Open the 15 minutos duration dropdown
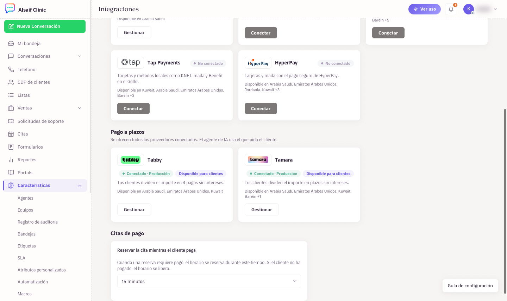507x301 pixels. coord(209,281)
